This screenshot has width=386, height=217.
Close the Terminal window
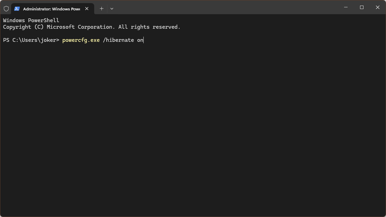[378, 8]
